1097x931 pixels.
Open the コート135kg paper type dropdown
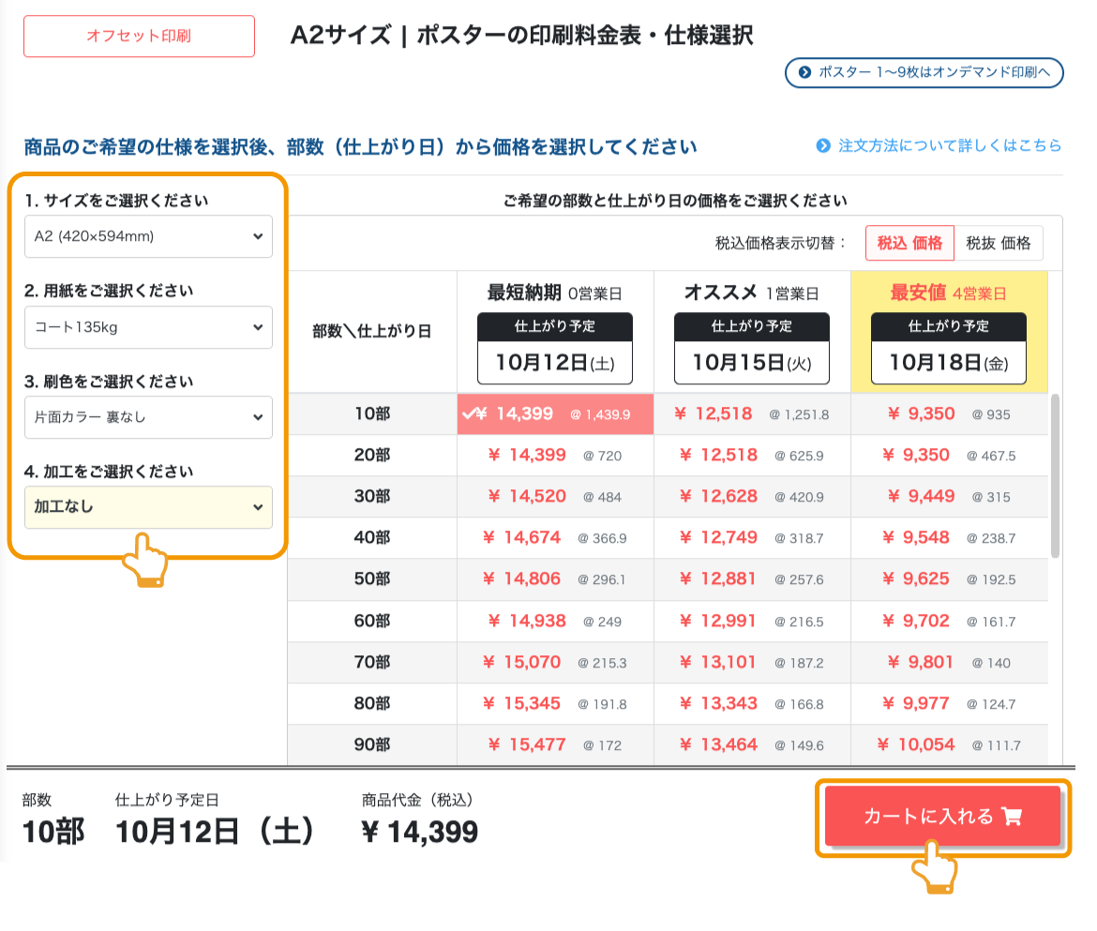(x=148, y=327)
